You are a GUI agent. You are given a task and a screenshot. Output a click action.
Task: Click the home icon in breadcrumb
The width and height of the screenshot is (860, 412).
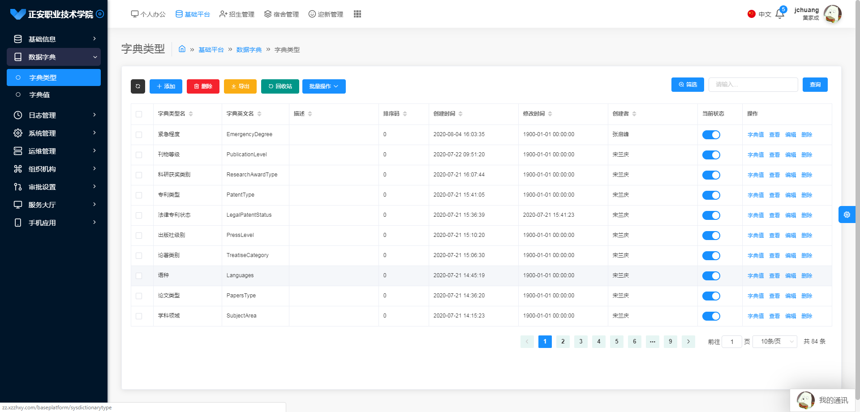182,49
